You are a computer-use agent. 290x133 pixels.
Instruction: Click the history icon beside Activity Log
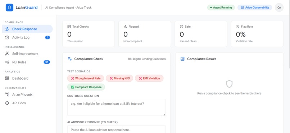point(7,37)
